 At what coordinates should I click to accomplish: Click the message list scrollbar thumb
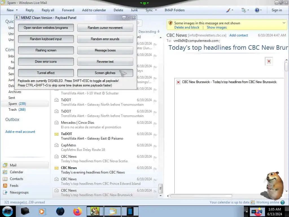coord(161,188)
